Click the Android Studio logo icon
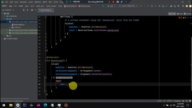Image resolution: width=192 pixels, height=108 pixels. [x=2, y=2]
